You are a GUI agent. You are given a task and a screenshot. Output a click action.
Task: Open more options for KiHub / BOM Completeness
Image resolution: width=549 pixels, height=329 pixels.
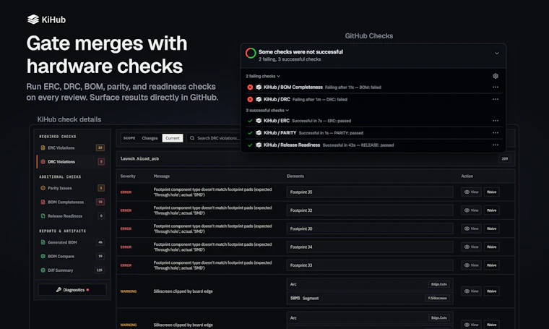pyautogui.click(x=496, y=87)
